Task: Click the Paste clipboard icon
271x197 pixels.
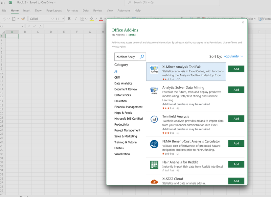Action: click(14, 19)
